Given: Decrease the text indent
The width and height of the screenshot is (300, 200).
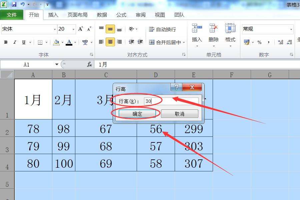Looking at the screenshot, I should point(131,42).
